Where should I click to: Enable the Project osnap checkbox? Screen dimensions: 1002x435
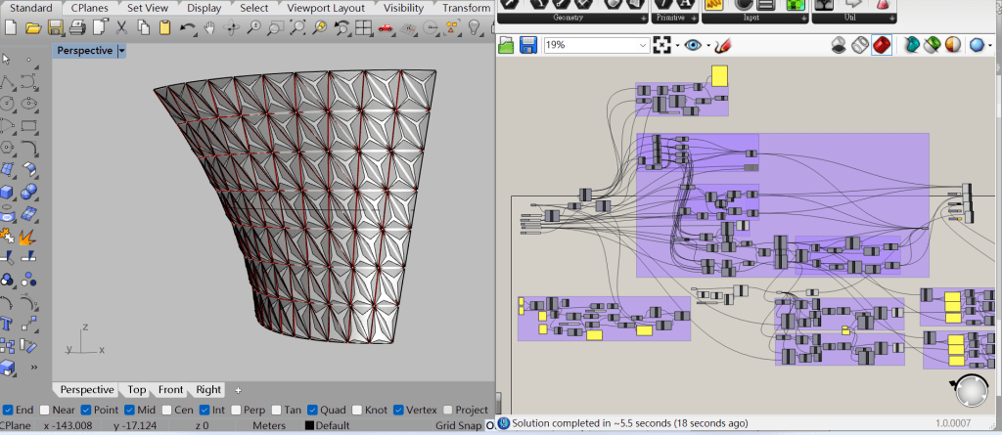tap(448, 411)
